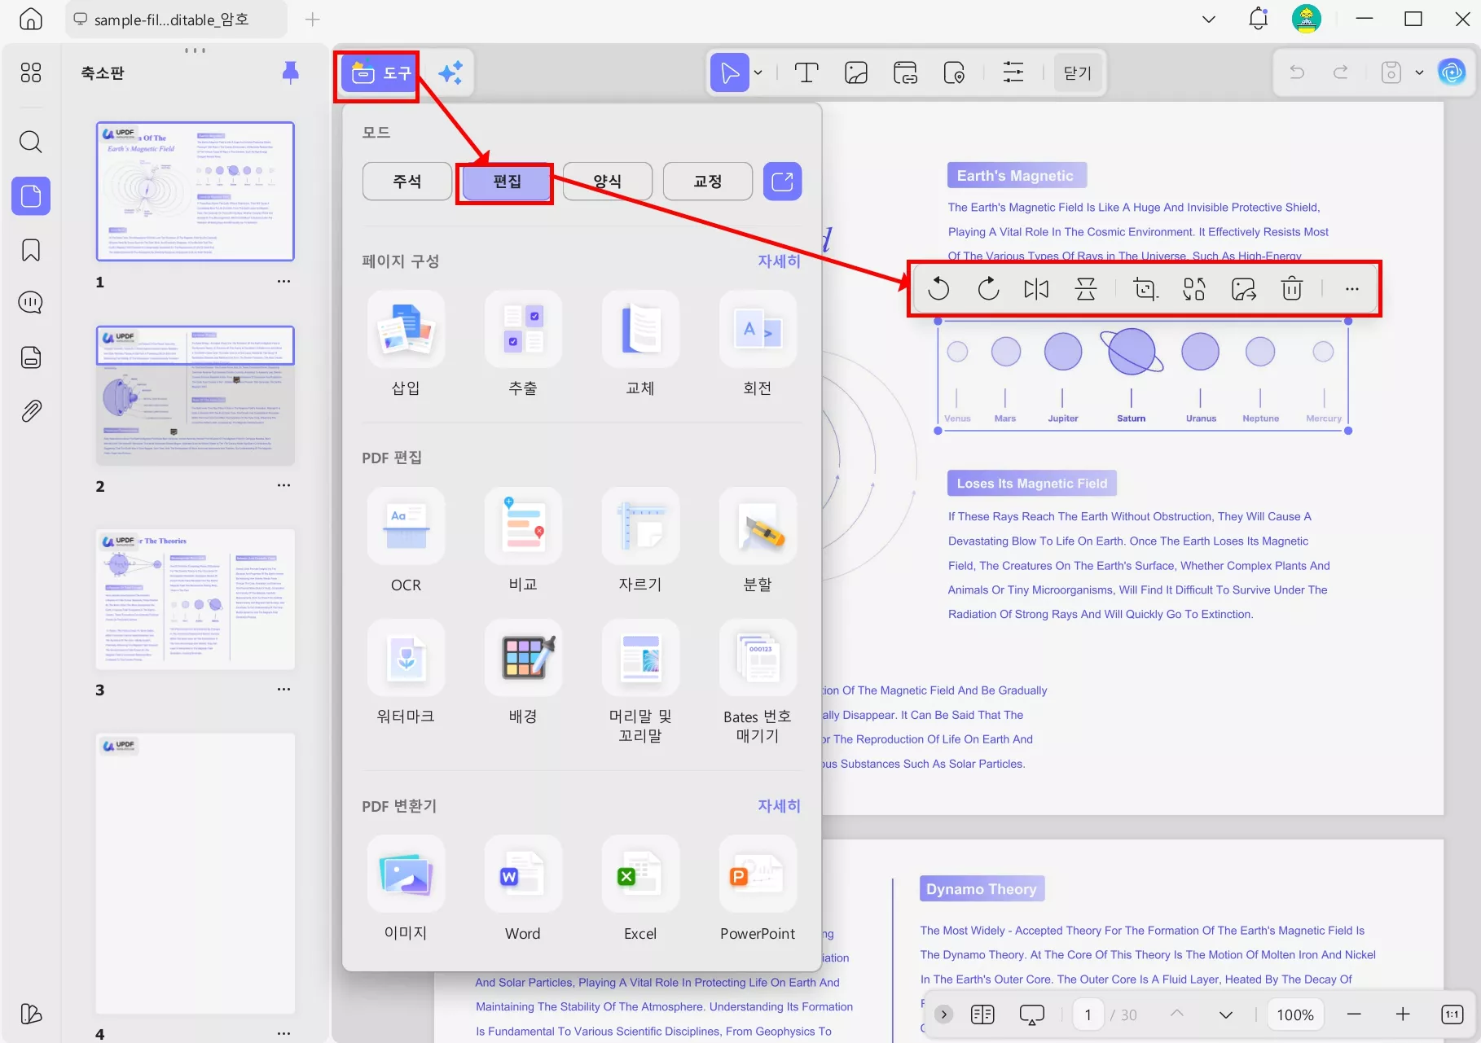
Task: Open 삽입 (Insert) page tool
Action: [x=406, y=344]
